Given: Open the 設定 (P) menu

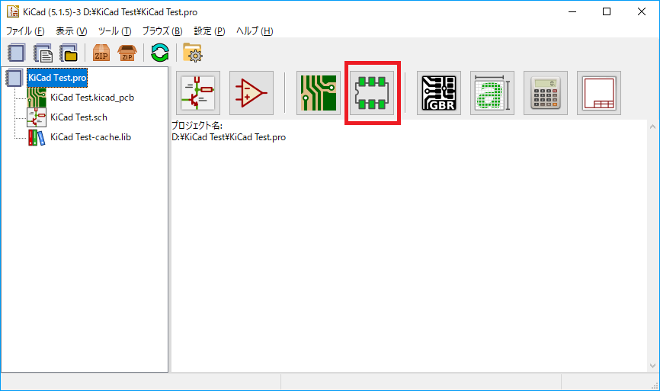Looking at the screenshot, I should point(209,31).
